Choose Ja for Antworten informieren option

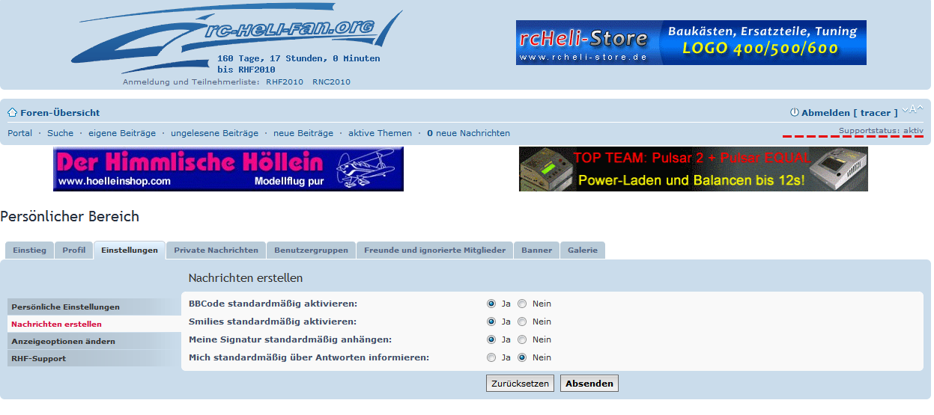point(491,357)
